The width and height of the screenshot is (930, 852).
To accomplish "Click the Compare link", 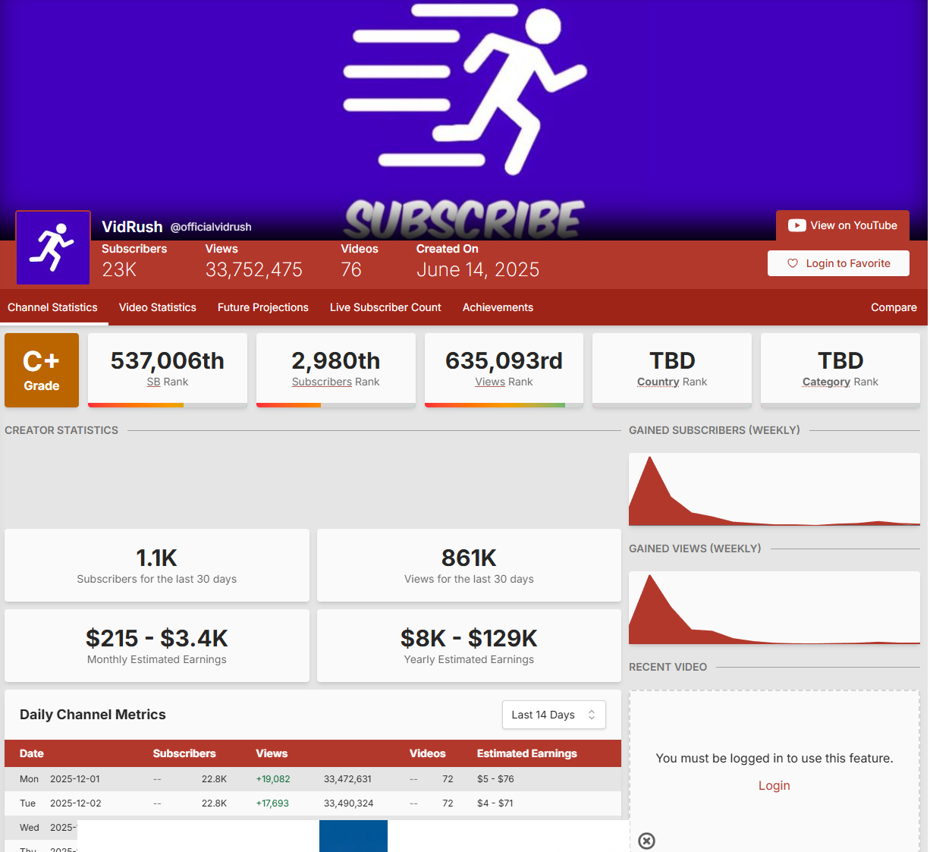I will tap(894, 307).
